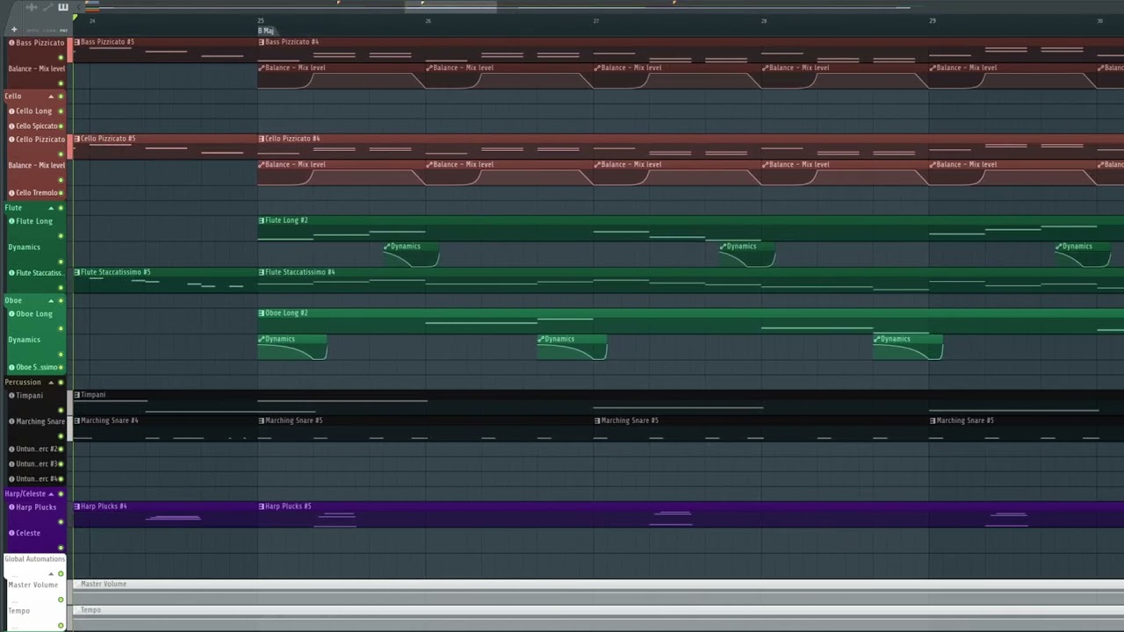Viewport: 1124px width, 632px height.
Task: Click bar 27 on the timeline ruler
Action: [596, 21]
